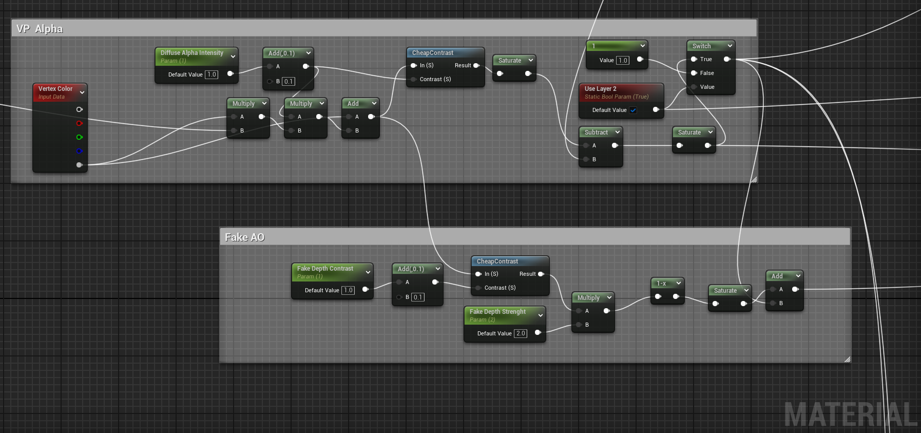Select the Fake Depth Strenght node title
The height and width of the screenshot is (433, 921).
(x=497, y=312)
